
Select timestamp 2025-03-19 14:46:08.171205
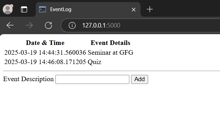tap(45, 62)
